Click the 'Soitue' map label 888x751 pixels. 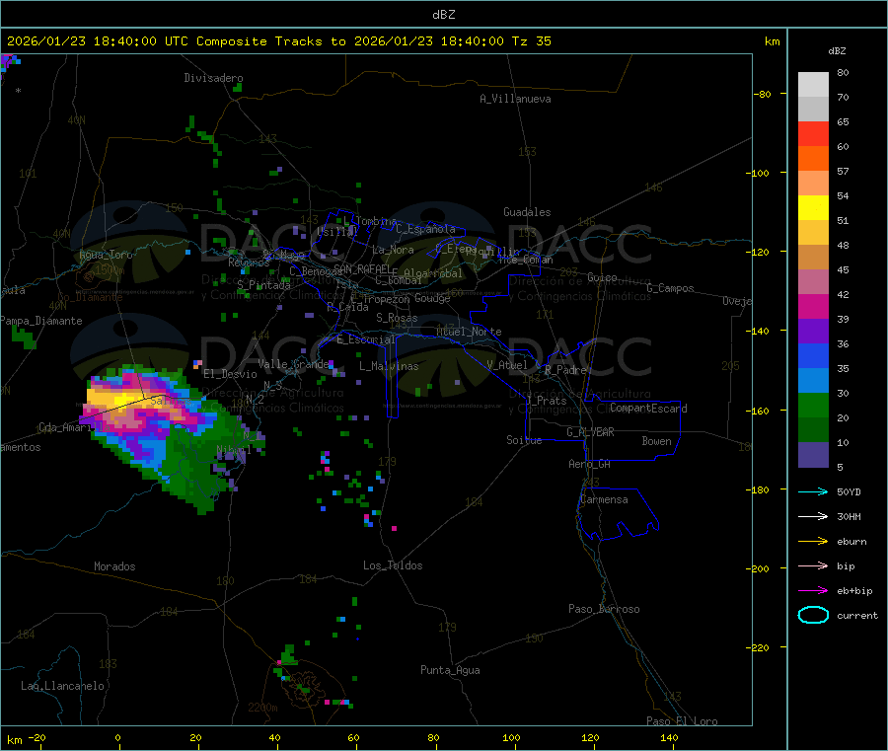click(524, 440)
